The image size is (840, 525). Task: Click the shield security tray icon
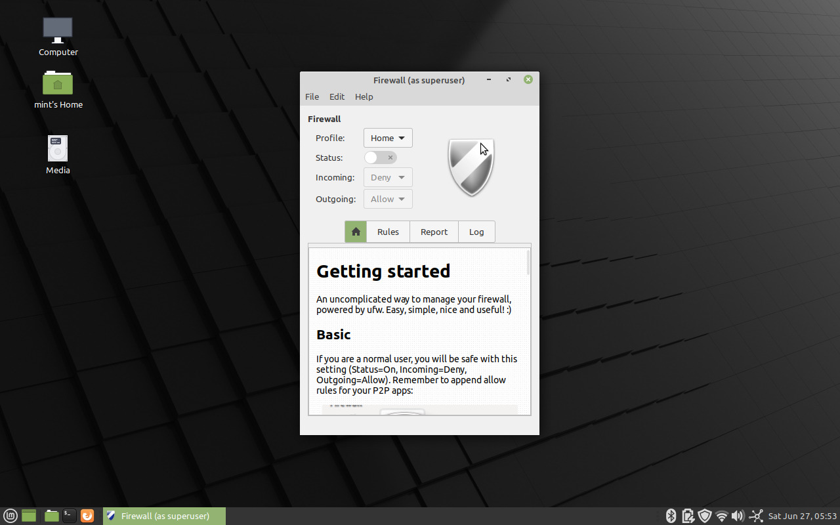(x=705, y=516)
